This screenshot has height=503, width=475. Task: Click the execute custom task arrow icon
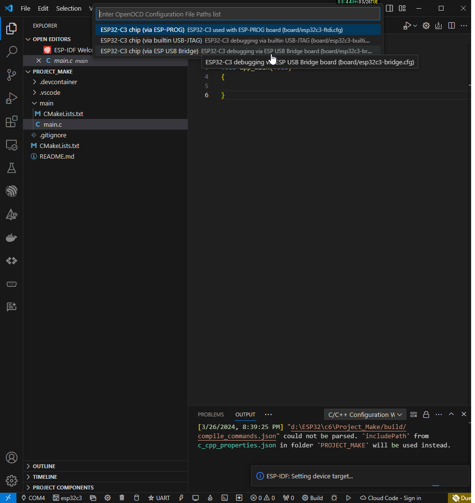(x=239, y=498)
